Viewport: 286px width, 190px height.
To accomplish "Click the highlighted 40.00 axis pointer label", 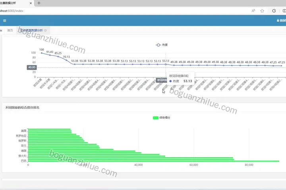I will pos(32,67).
